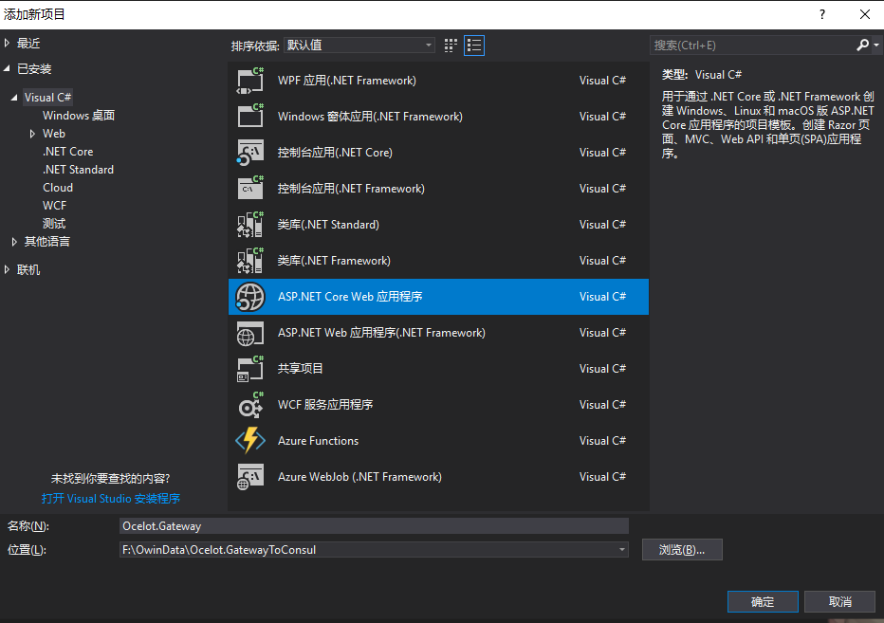Click the Console App (.NET Core) icon
Viewport: 884px width, 623px height.
(x=250, y=153)
